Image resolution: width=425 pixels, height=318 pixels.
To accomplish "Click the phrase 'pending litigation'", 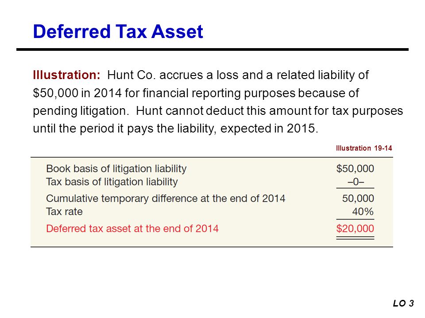I will (x=81, y=111).
